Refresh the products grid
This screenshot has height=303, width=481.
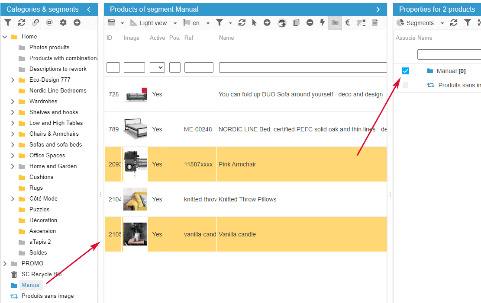coord(242,23)
